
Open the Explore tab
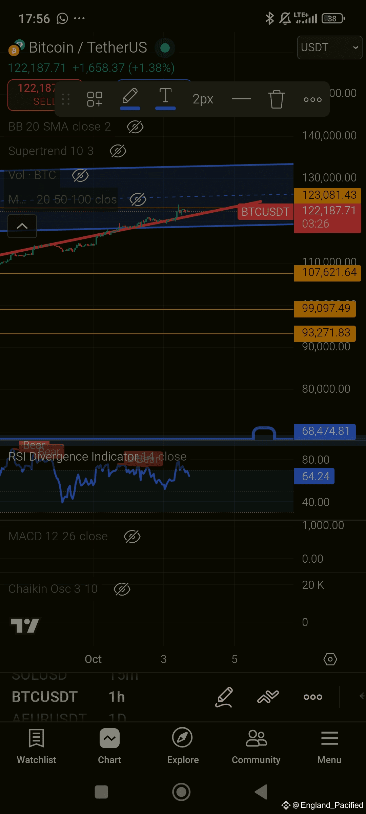click(x=183, y=746)
